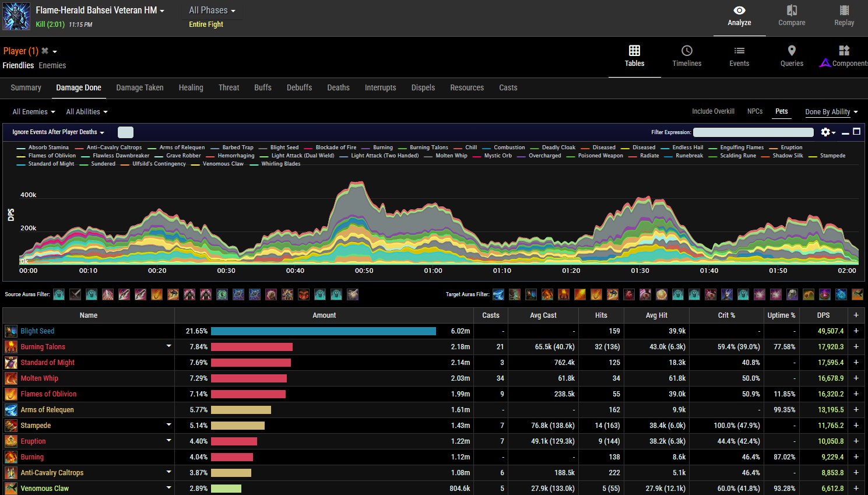
Task: Click the Flames of Oblivion ability icon
Action: pyautogui.click(x=11, y=394)
